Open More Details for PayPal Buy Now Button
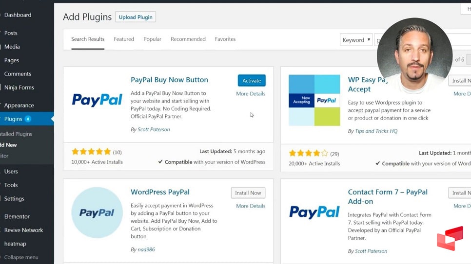The height and width of the screenshot is (264, 471). coord(251,94)
